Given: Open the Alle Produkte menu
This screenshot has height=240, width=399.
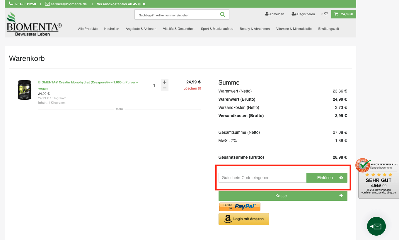Looking at the screenshot, I should (x=88, y=29).
